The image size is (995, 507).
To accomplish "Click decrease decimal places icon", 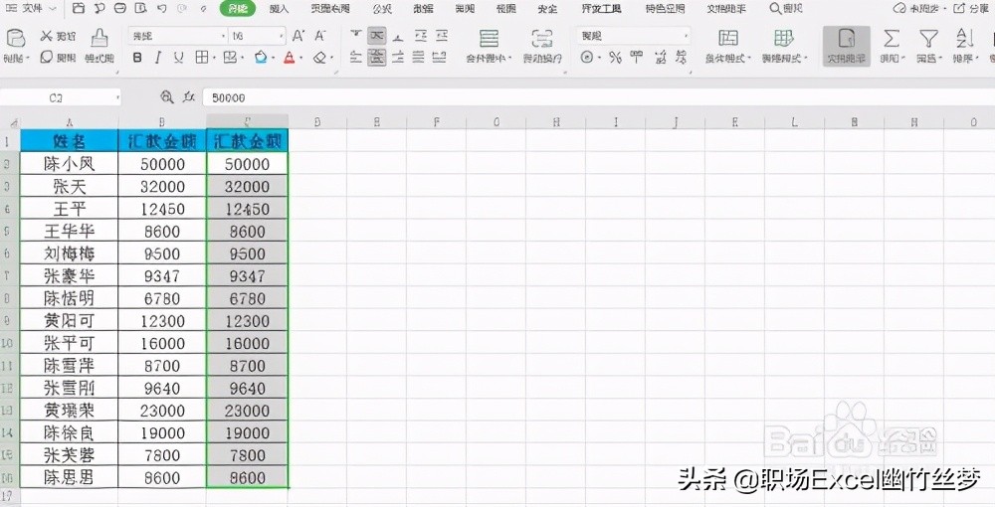I will [681, 58].
